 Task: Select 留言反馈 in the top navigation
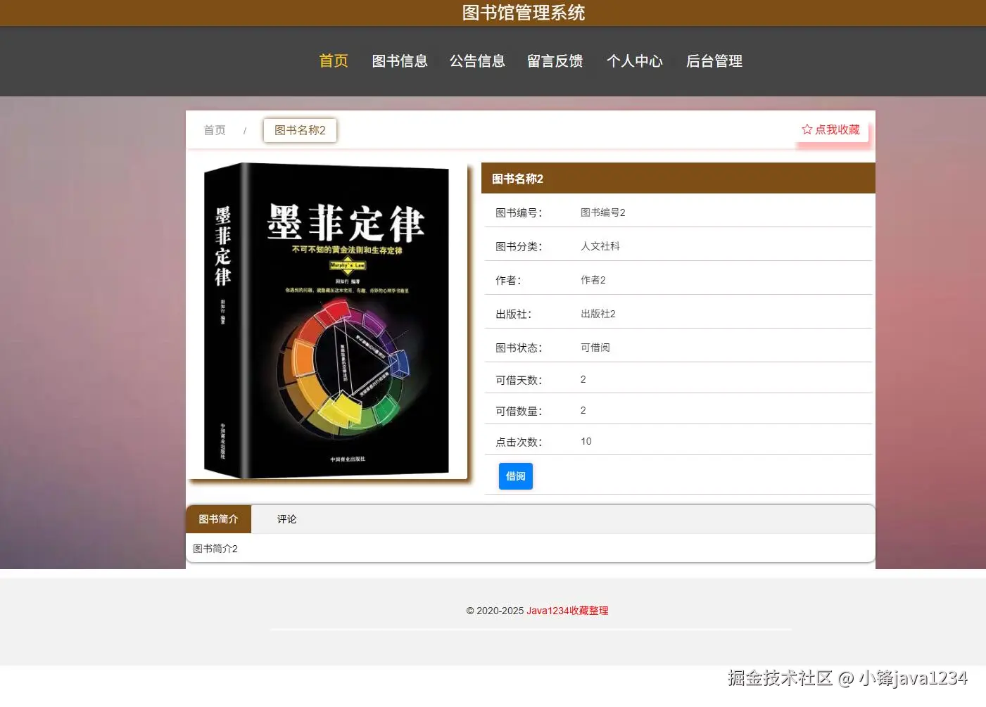tap(555, 61)
